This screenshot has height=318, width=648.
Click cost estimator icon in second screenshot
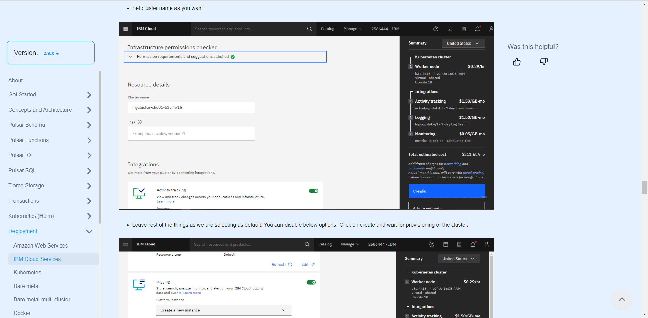tap(459, 244)
